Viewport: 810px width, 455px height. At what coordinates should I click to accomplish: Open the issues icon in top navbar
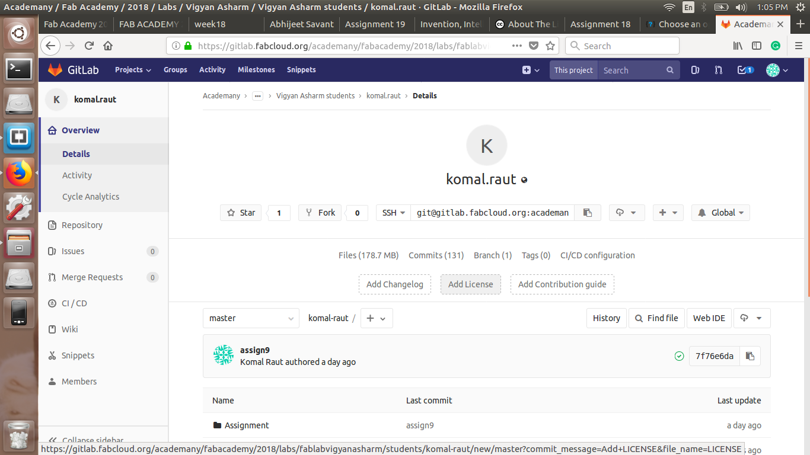[x=695, y=70]
